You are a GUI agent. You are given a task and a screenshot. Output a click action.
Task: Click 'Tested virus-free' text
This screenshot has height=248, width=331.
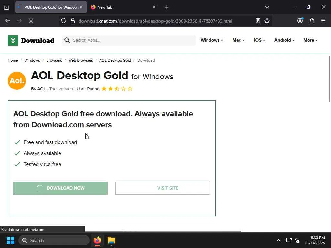[x=42, y=164]
